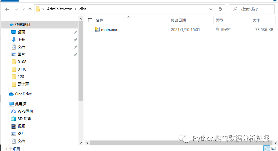Click the file list right scroll arrow
The width and height of the screenshot is (278, 151).
[276, 143]
